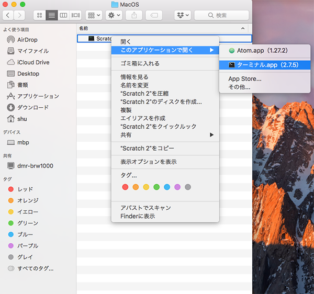The width and height of the screenshot is (314, 294).
Task: Open the Dropbox toolbar dropdown
Action: [183, 15]
